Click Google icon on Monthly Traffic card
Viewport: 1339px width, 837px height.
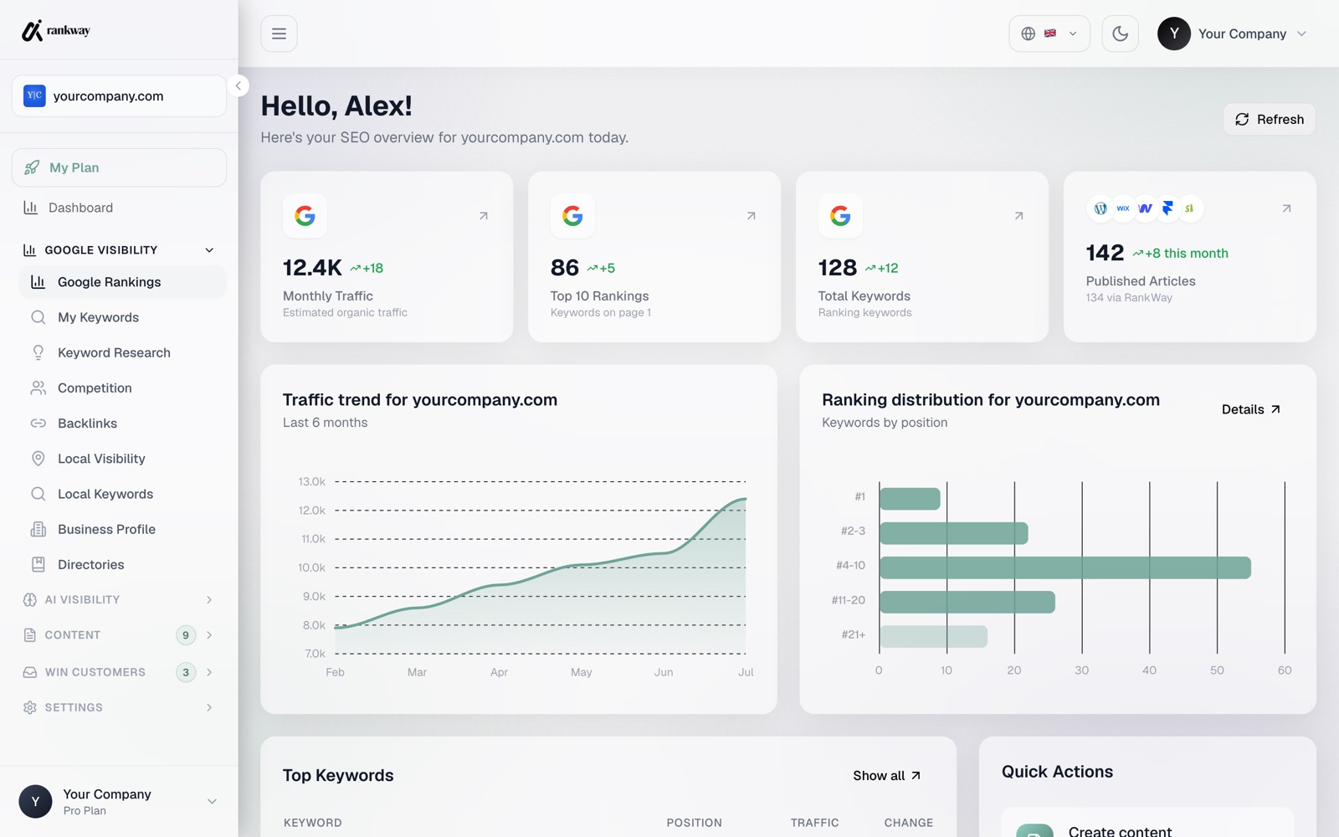[x=305, y=216]
